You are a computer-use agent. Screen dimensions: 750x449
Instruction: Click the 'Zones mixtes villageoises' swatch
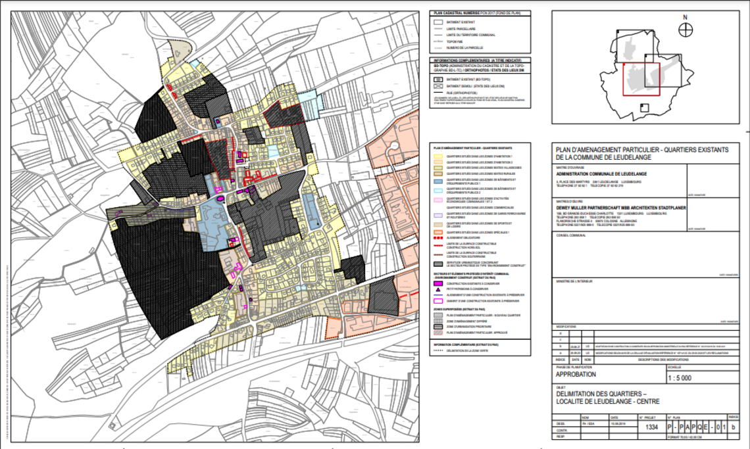point(438,168)
